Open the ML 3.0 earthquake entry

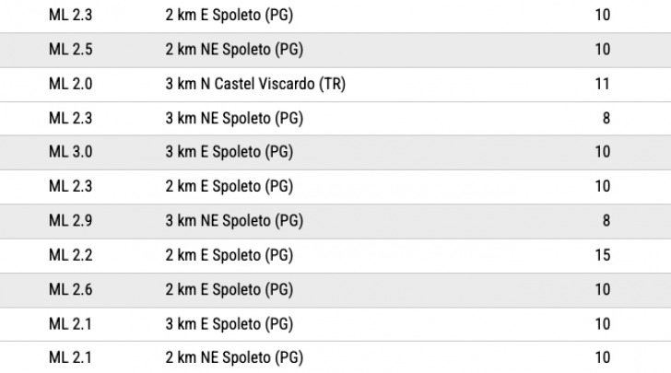click(335, 152)
